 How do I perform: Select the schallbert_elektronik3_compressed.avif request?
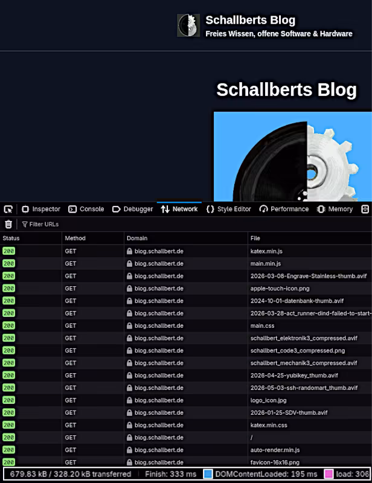tap(186, 338)
